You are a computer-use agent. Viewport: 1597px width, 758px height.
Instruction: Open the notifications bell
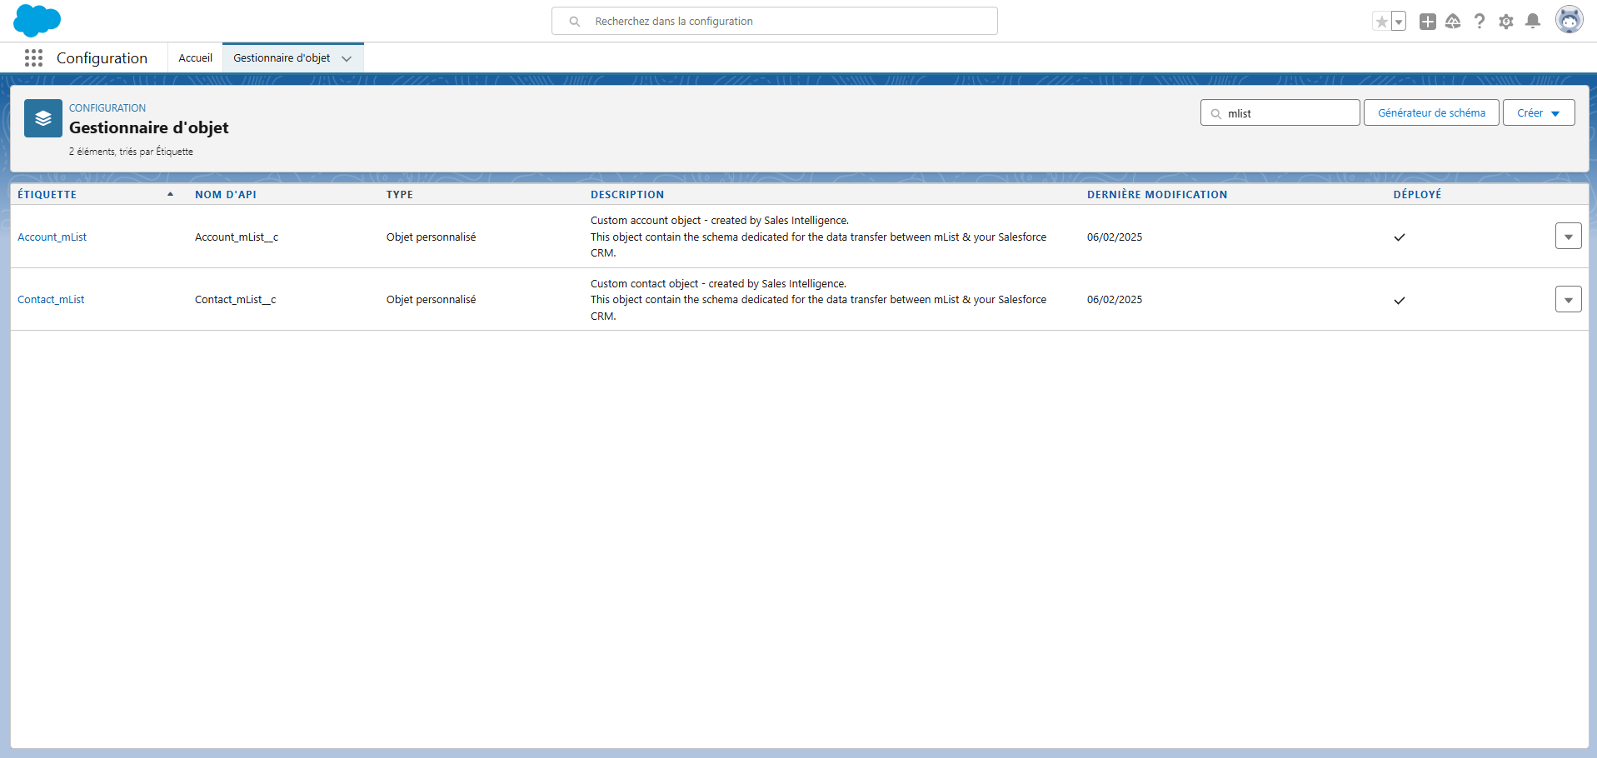[x=1533, y=22]
